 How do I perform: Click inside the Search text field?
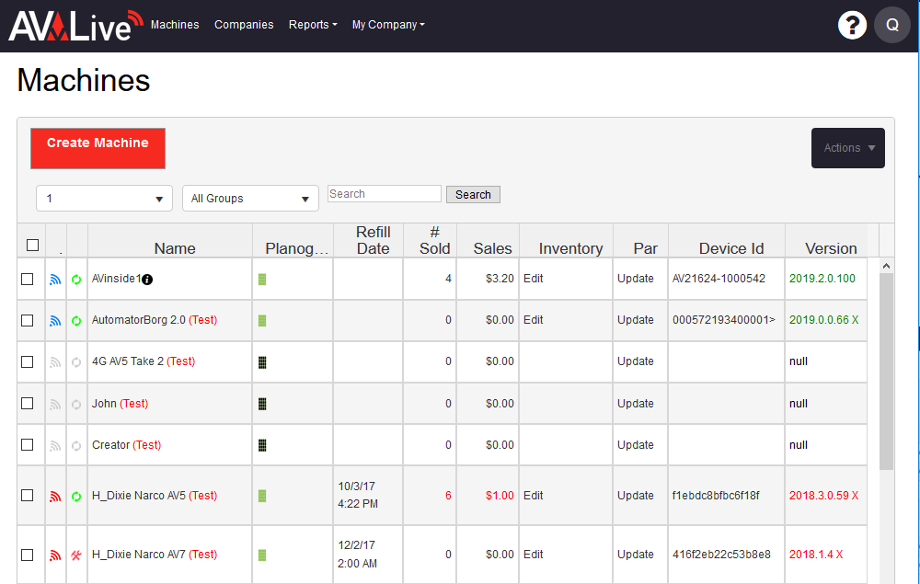click(385, 194)
